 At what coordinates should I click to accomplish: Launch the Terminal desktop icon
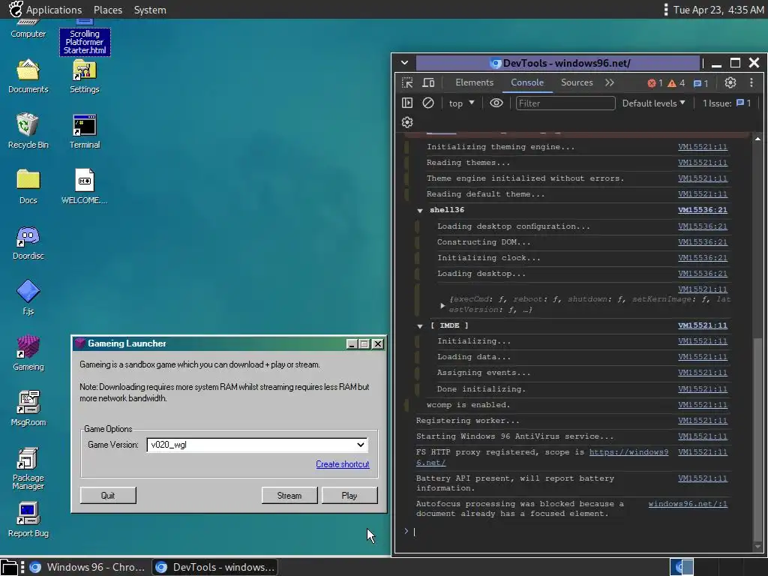tap(84, 131)
